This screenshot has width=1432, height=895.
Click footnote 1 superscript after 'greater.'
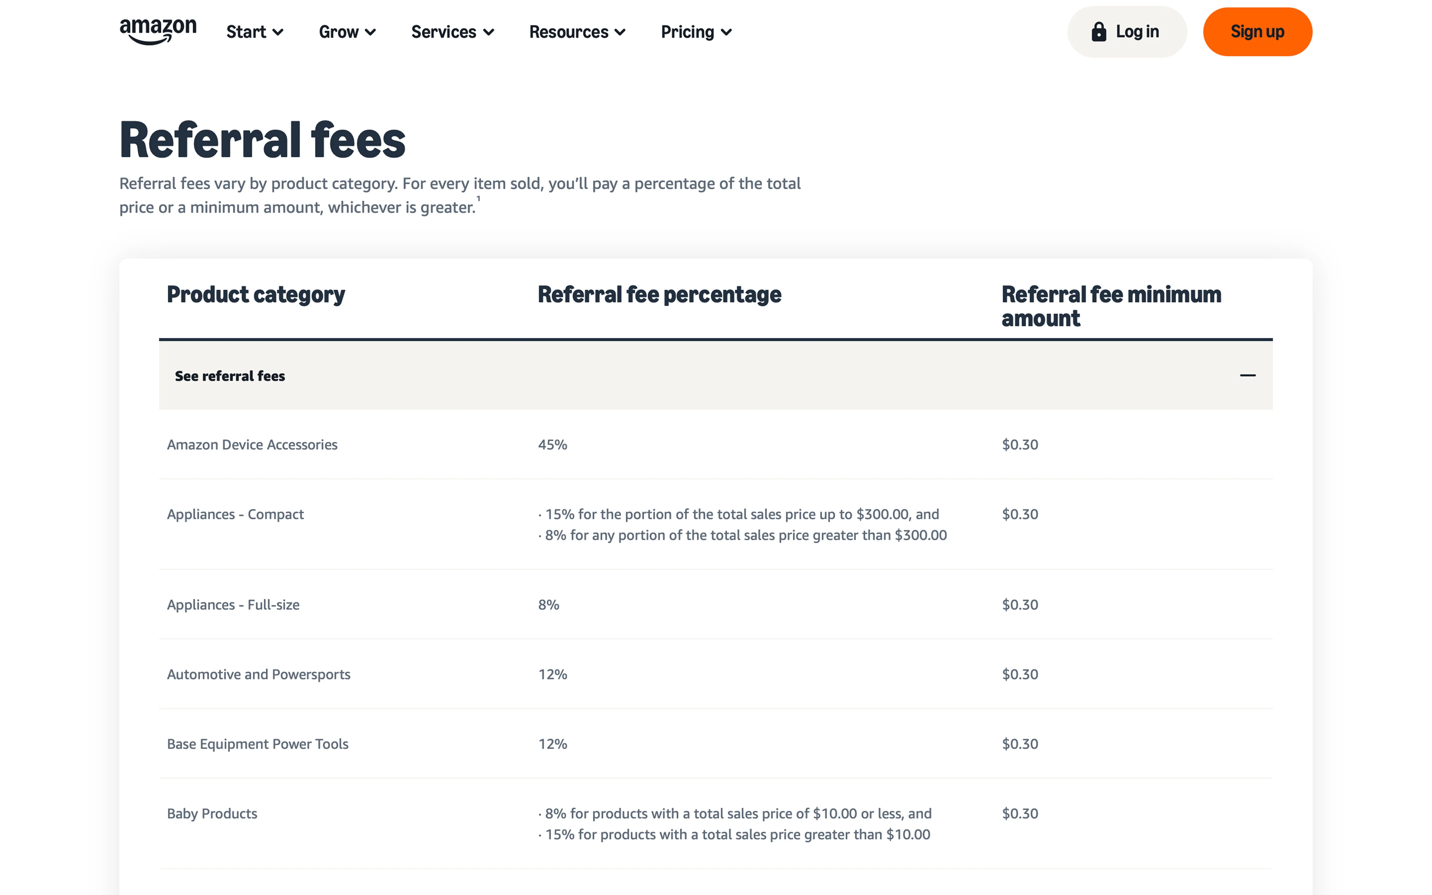tap(478, 199)
